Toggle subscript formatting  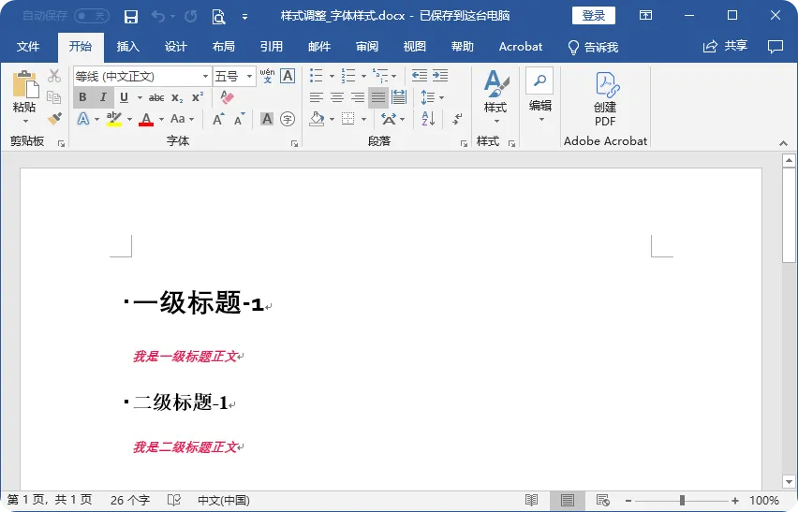tap(177, 97)
